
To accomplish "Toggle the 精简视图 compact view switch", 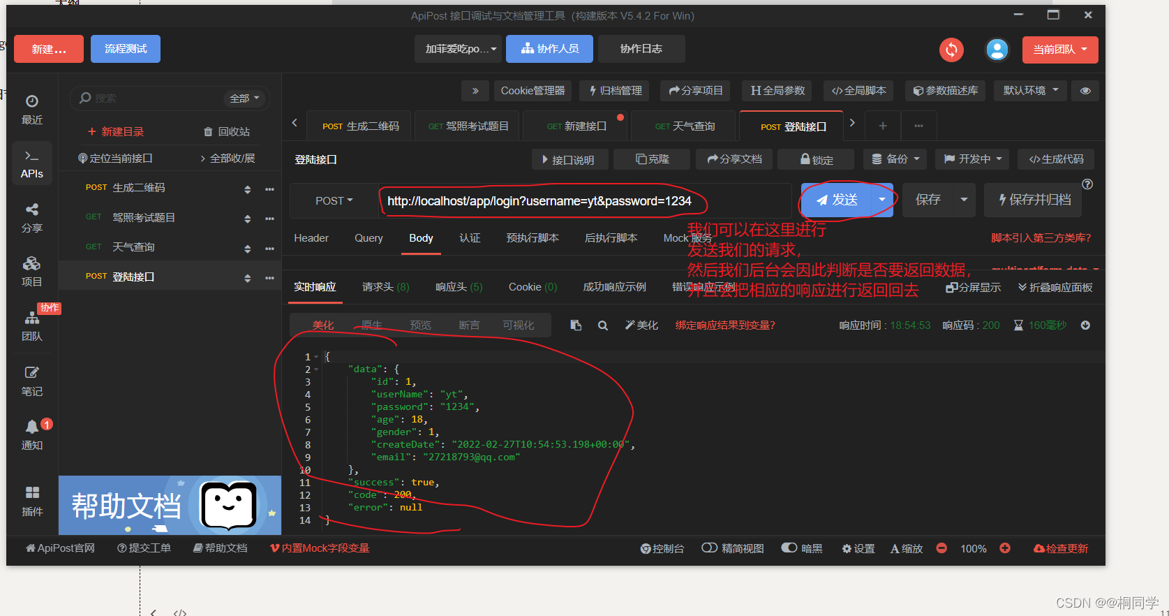I will point(709,548).
